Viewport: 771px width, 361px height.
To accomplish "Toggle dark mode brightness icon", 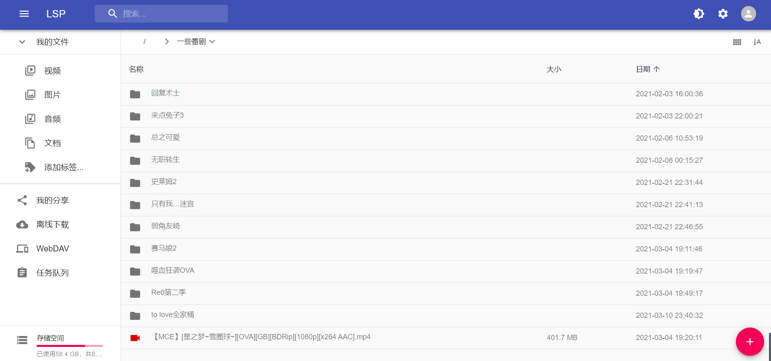I will coord(699,14).
